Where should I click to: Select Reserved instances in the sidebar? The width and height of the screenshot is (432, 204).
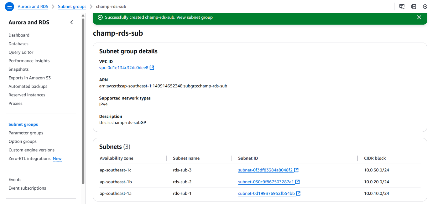click(x=27, y=95)
